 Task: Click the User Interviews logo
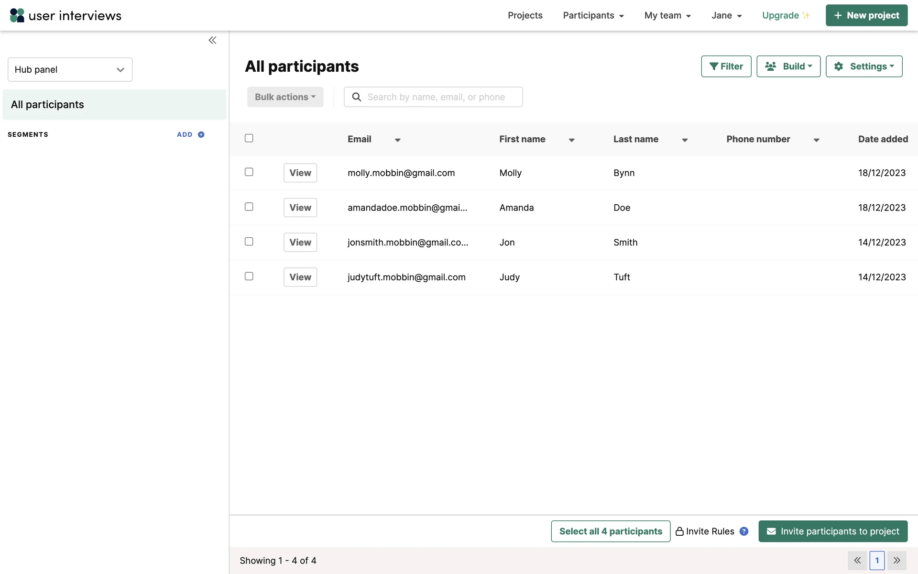coord(66,15)
